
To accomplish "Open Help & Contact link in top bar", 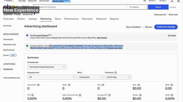I will tap(44, 1).
